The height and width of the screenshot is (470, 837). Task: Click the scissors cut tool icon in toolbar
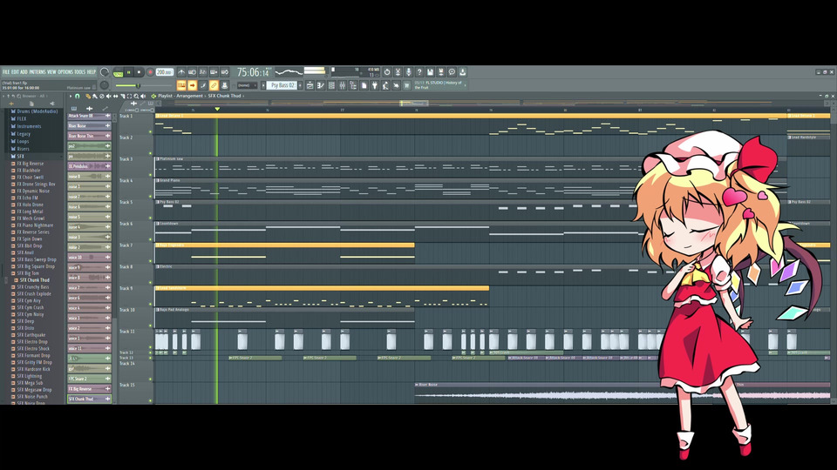point(398,72)
